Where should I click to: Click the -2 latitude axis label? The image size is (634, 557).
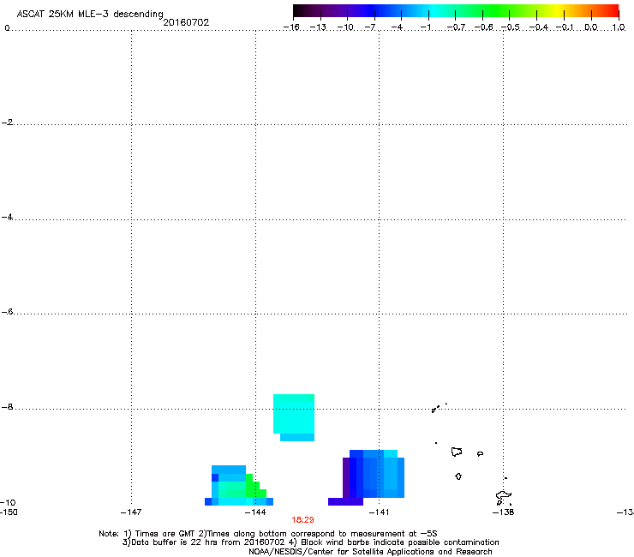click(7, 123)
